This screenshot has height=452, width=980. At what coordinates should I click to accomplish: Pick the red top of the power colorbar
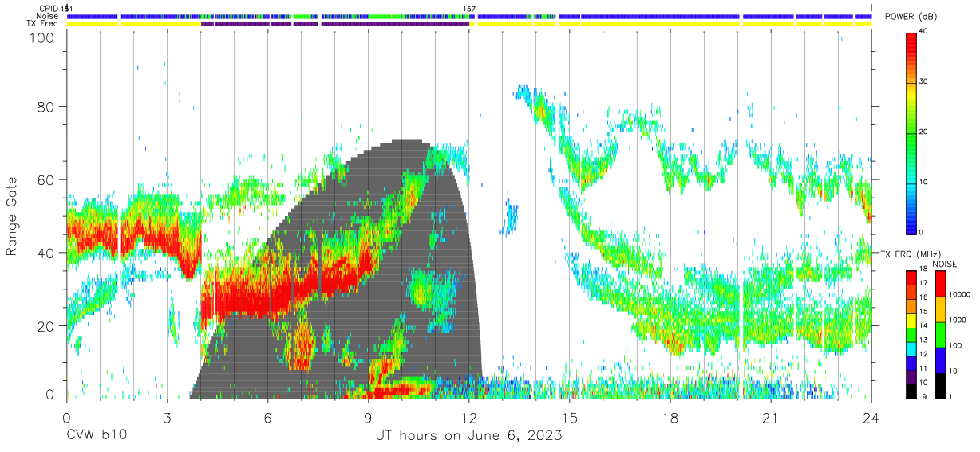(911, 40)
